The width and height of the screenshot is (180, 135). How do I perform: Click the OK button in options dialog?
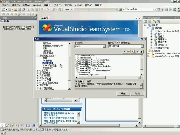(x=123, y=94)
